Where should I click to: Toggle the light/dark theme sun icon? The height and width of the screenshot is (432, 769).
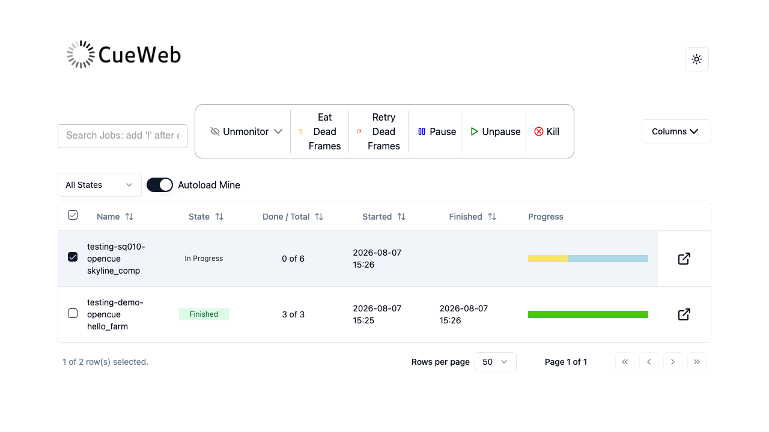(697, 59)
